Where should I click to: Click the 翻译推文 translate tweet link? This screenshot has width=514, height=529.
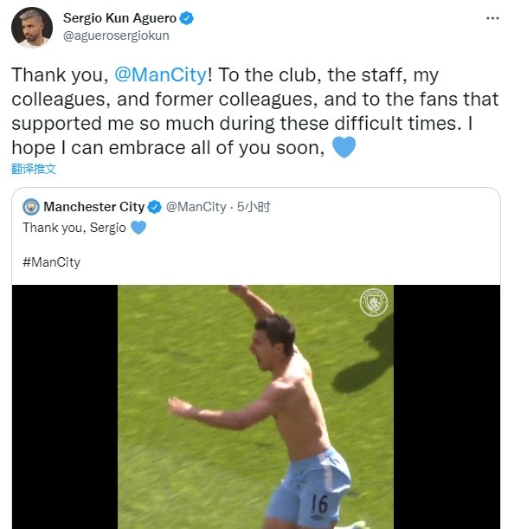34,169
